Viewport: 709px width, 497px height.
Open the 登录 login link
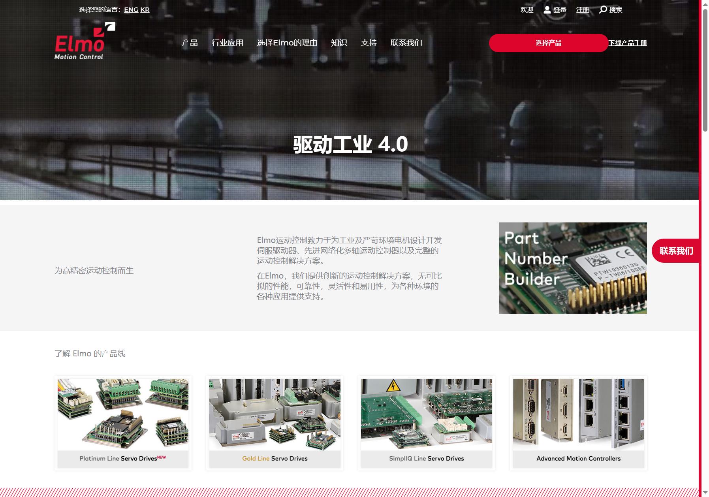(560, 10)
